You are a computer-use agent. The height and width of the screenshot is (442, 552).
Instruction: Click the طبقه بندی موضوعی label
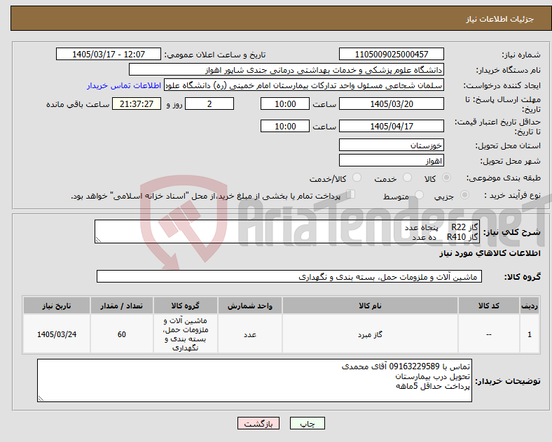(x=504, y=178)
